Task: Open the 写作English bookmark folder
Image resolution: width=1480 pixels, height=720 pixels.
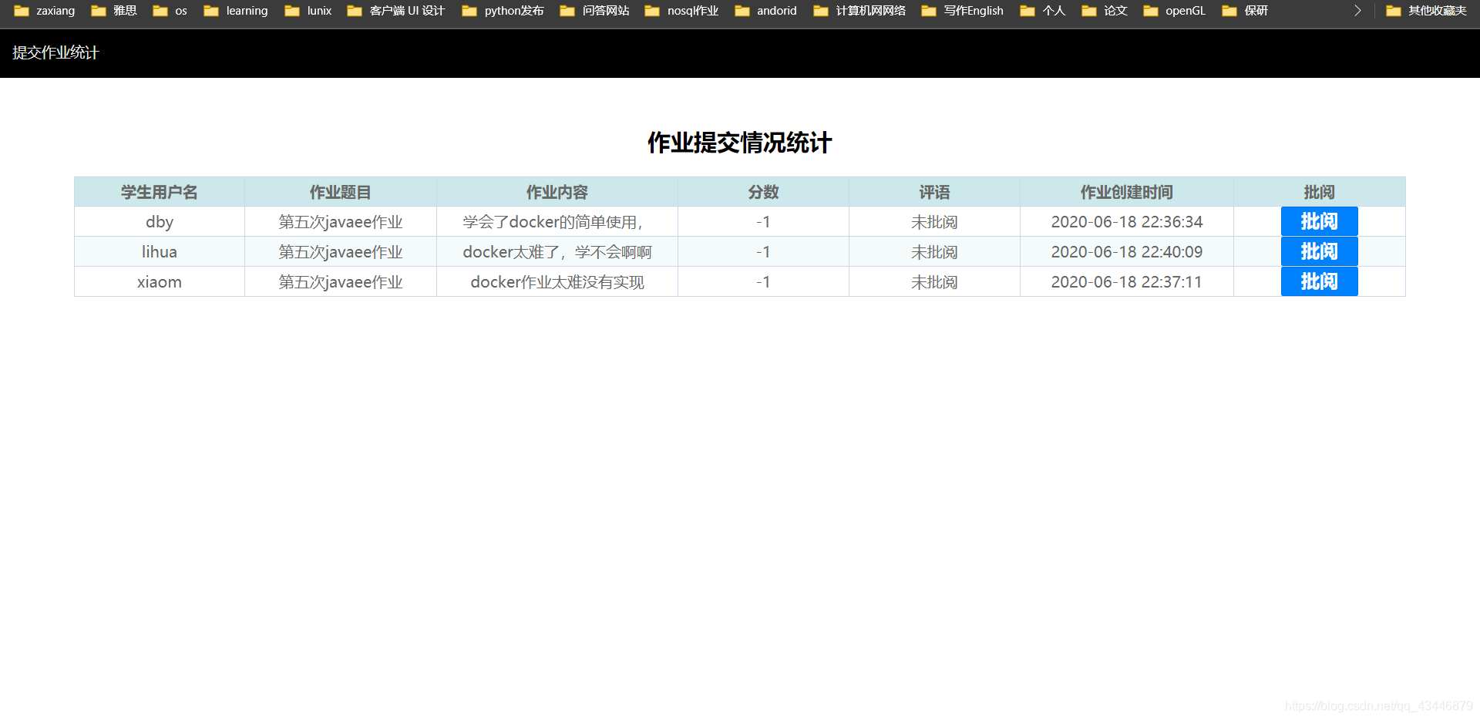Action: click(963, 11)
